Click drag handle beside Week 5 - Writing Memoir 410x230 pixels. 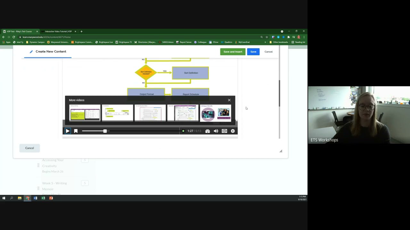[38, 188]
